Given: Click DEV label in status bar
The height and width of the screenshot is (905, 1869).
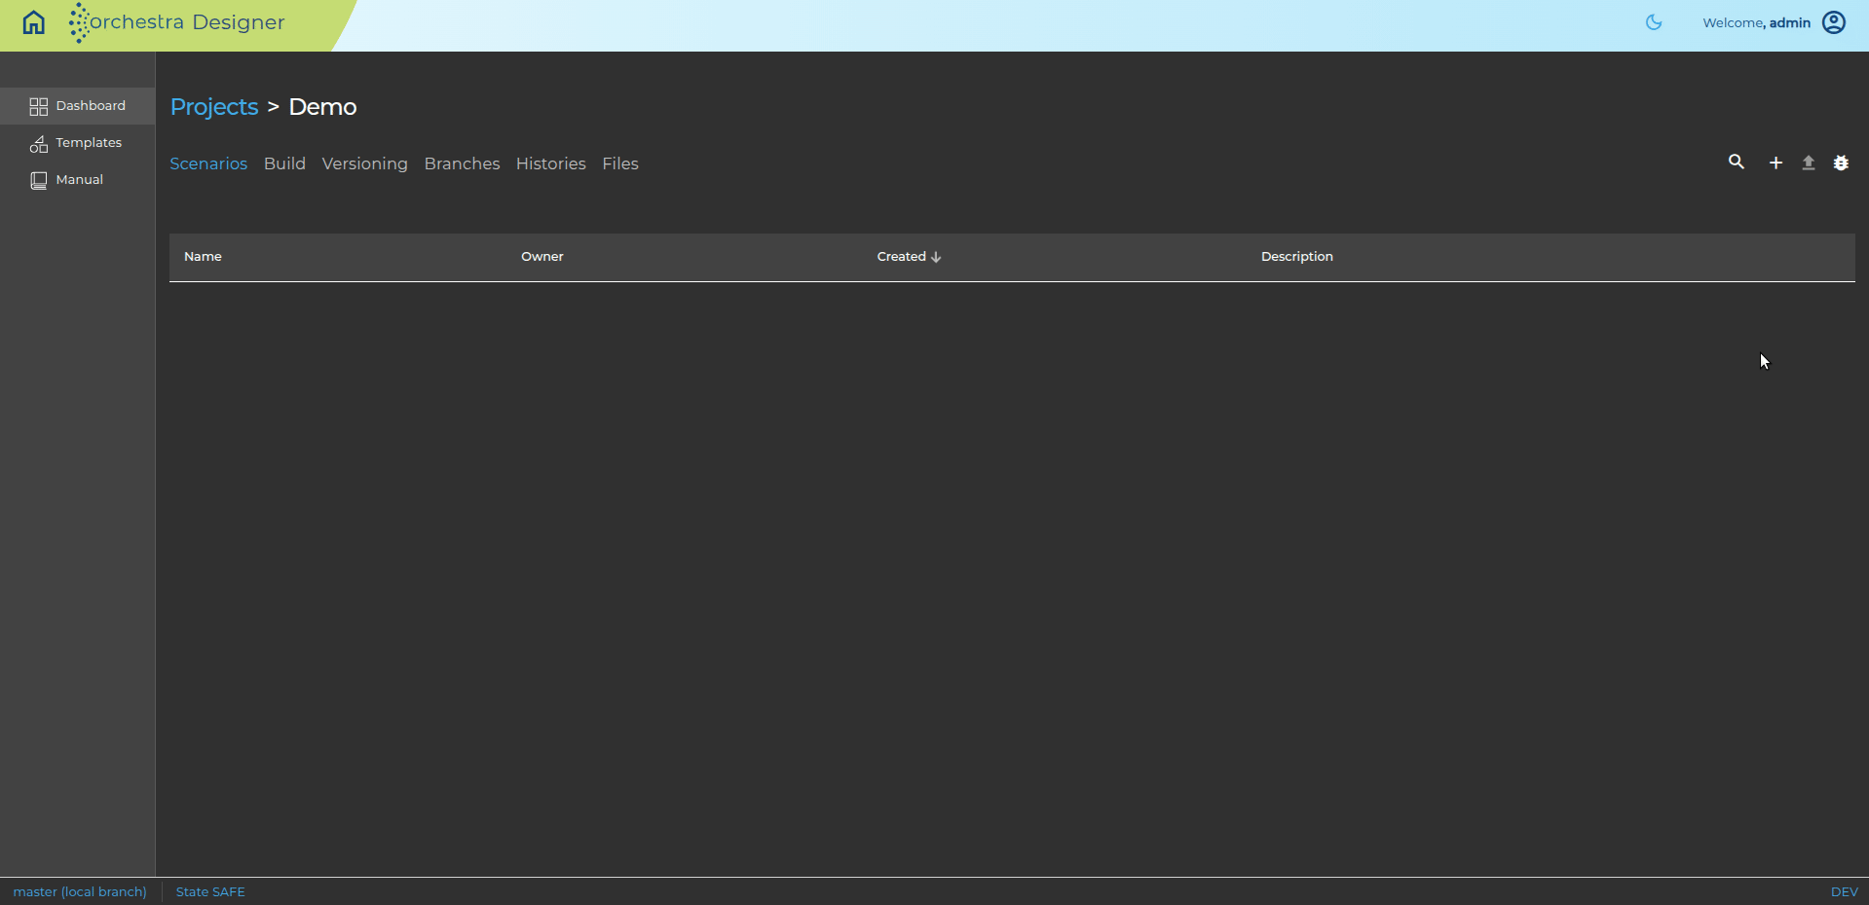Looking at the screenshot, I should 1844,891.
